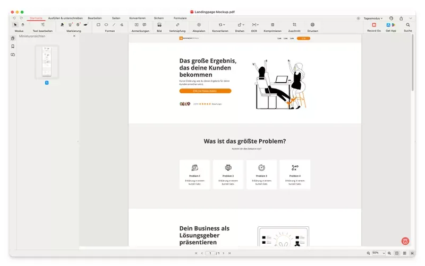This screenshot has width=425, height=266.
Task: Switch to the Ausfüllen & unterschreiben tab
Action: 65,18
